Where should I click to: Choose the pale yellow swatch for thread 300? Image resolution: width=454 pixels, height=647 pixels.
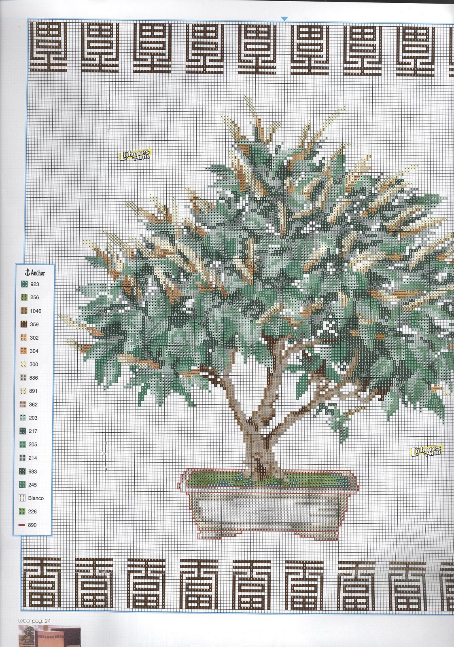tap(23, 364)
